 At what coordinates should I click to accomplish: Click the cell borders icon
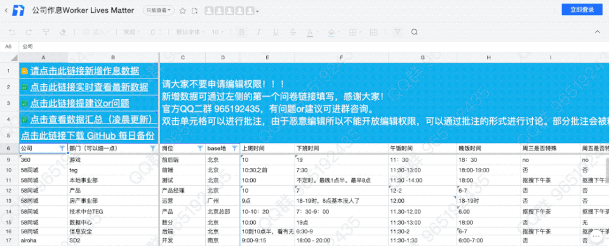(352, 32)
